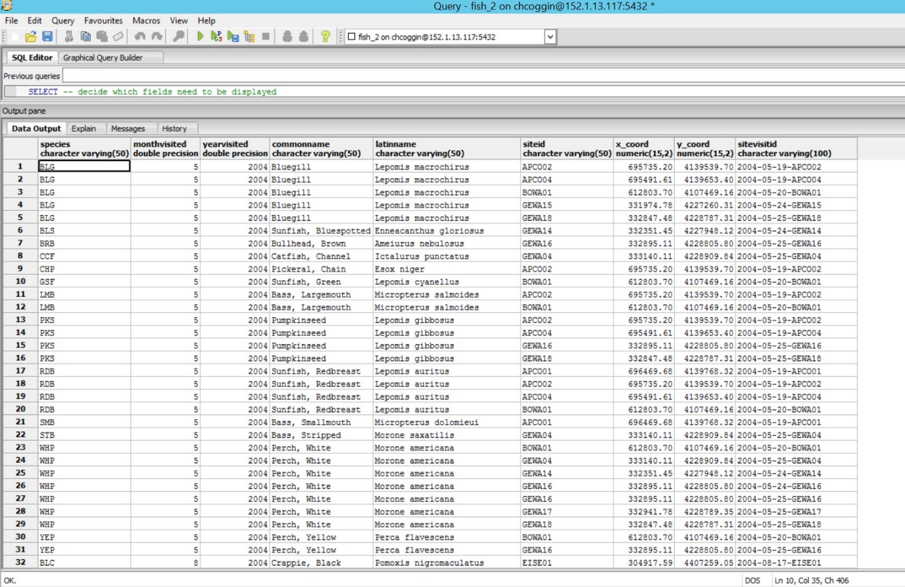The height and width of the screenshot is (587, 905).
Task: Click the Open file folder icon
Action: coord(30,37)
